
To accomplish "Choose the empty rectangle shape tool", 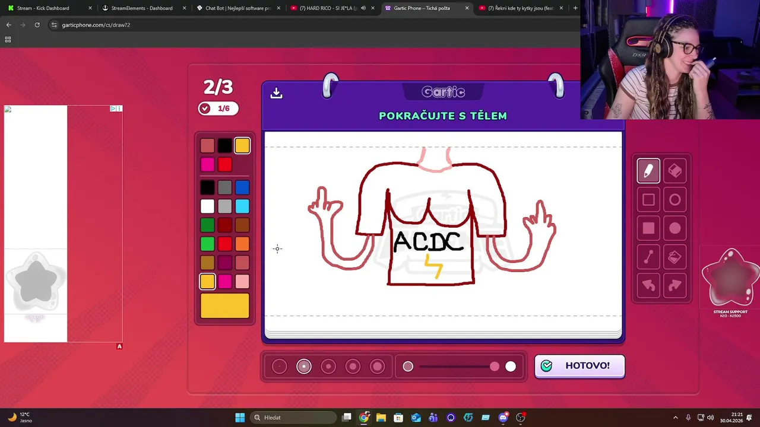I will 648,200.
